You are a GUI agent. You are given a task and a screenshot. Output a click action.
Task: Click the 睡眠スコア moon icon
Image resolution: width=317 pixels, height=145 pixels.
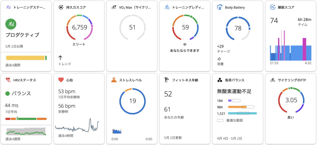(x=272, y=7)
